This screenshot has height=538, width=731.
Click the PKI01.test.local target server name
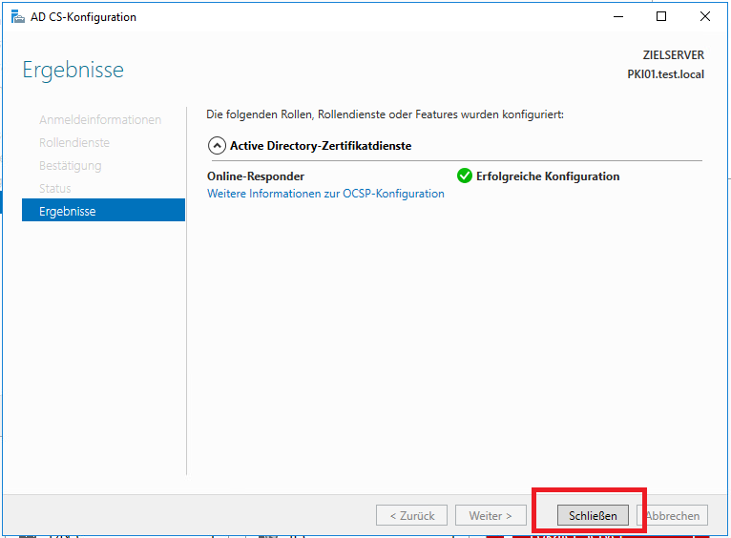click(x=665, y=74)
